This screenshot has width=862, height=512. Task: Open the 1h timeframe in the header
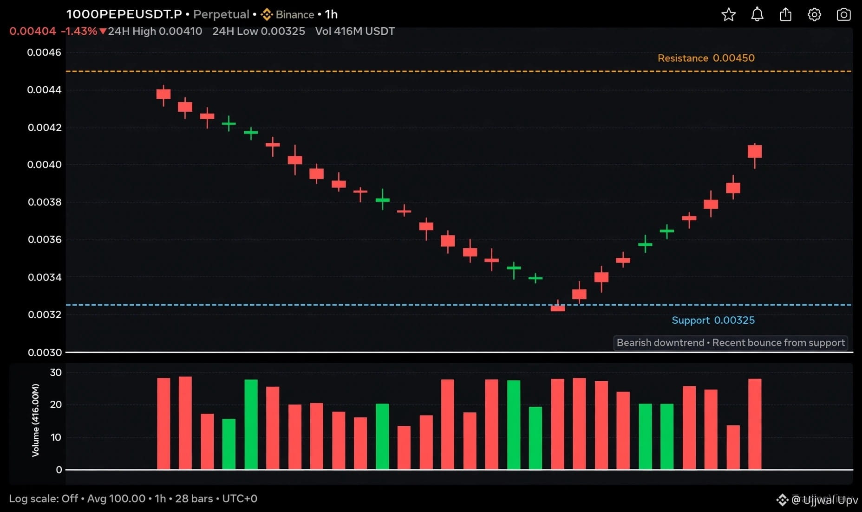[x=331, y=14]
